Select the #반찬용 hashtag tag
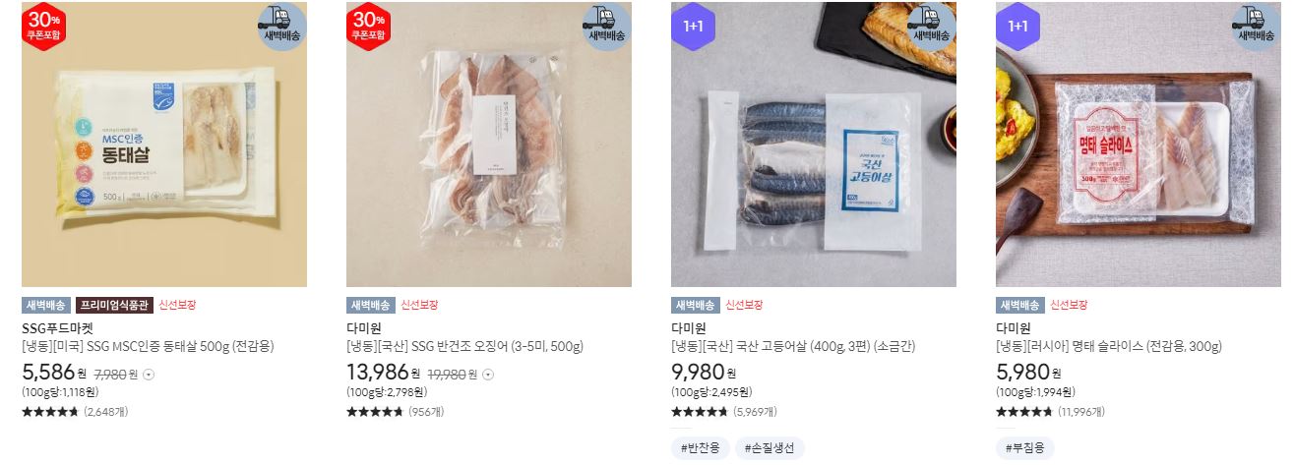Image resolution: width=1294 pixels, height=465 pixels. click(701, 448)
